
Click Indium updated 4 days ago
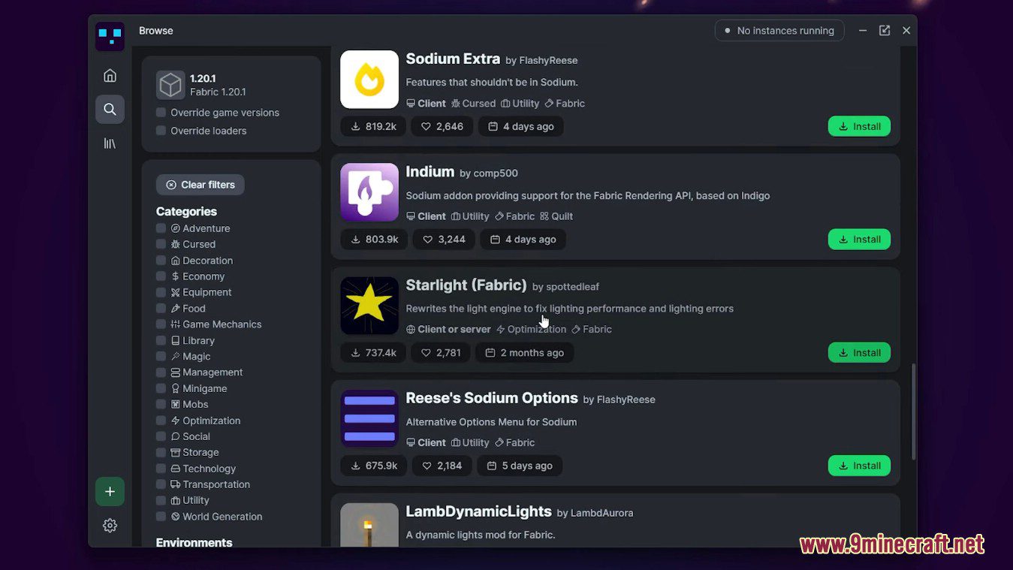pyautogui.click(x=523, y=239)
